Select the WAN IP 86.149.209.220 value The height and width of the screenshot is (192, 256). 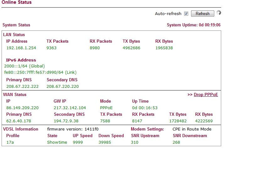point(22,108)
